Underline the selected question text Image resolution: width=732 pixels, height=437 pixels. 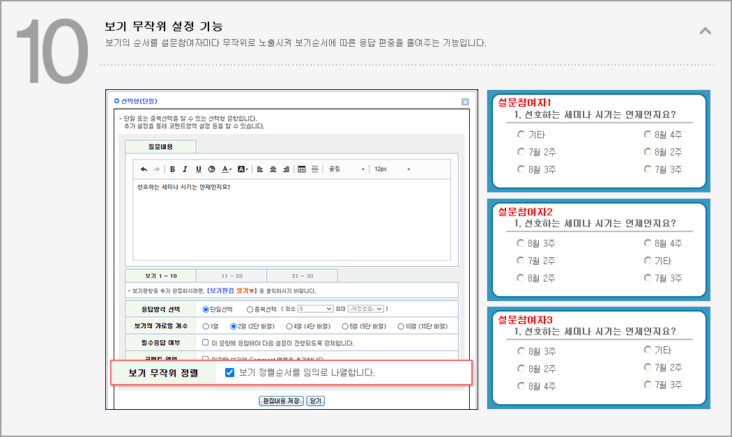(x=198, y=169)
